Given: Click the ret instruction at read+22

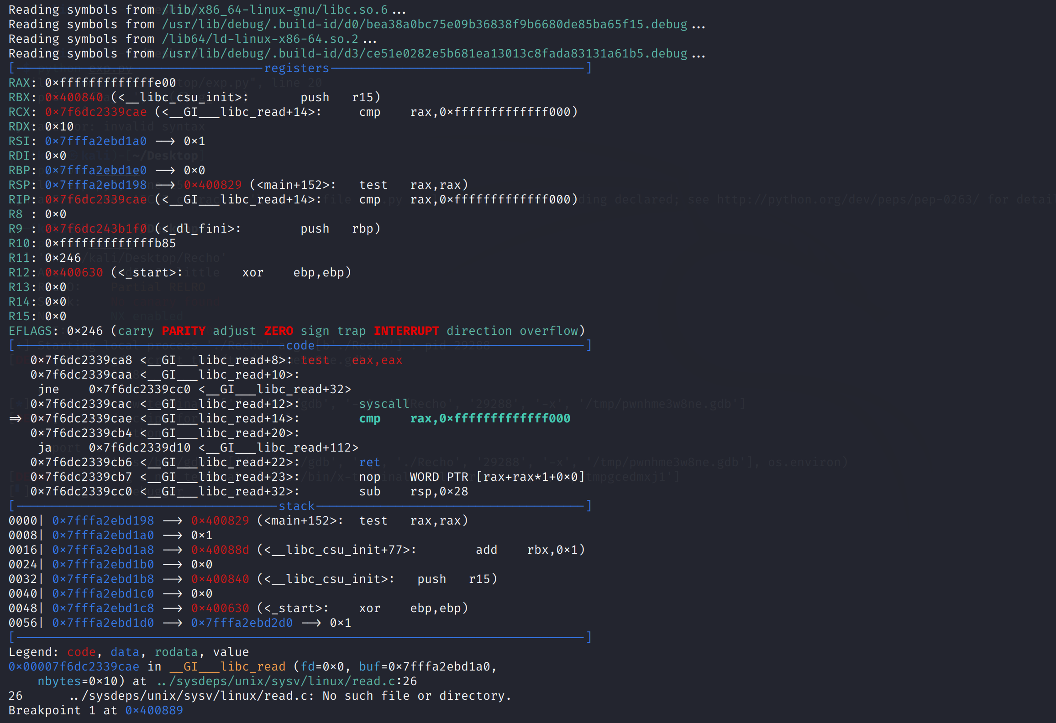Looking at the screenshot, I should (369, 462).
